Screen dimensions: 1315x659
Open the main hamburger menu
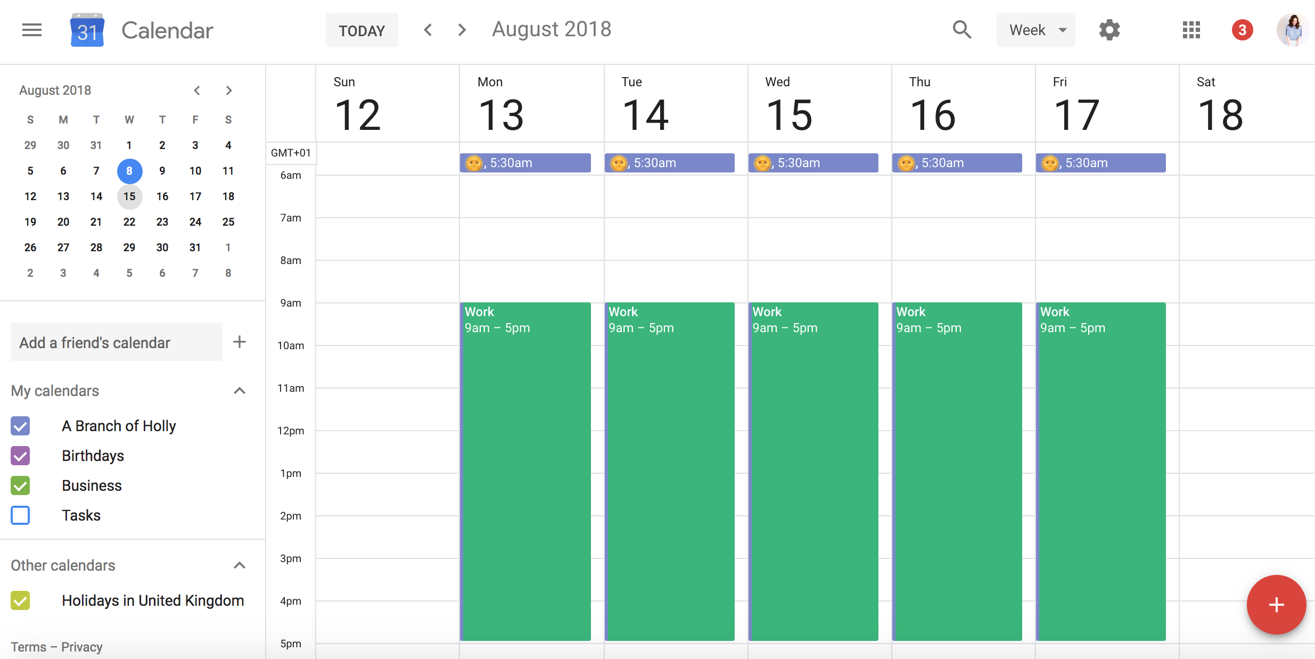point(32,30)
